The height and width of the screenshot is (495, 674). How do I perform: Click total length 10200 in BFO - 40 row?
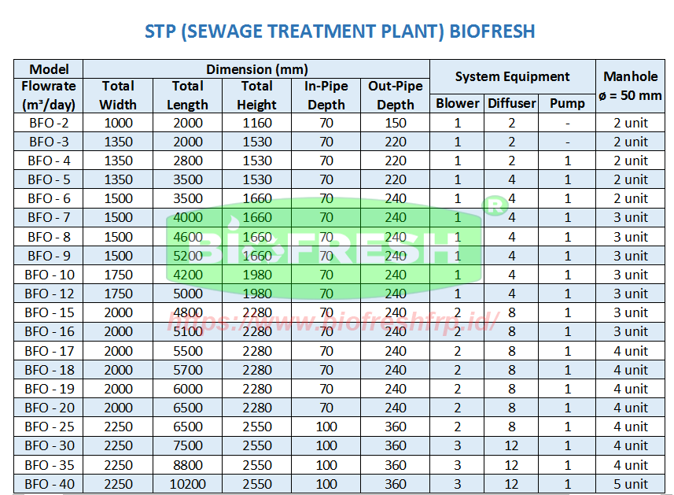pyautogui.click(x=187, y=484)
